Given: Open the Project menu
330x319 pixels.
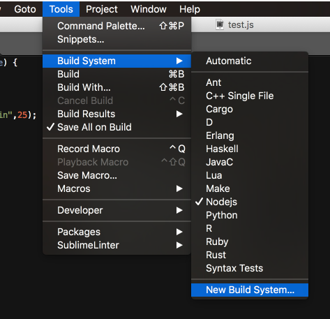Looking at the screenshot, I should [102, 9].
